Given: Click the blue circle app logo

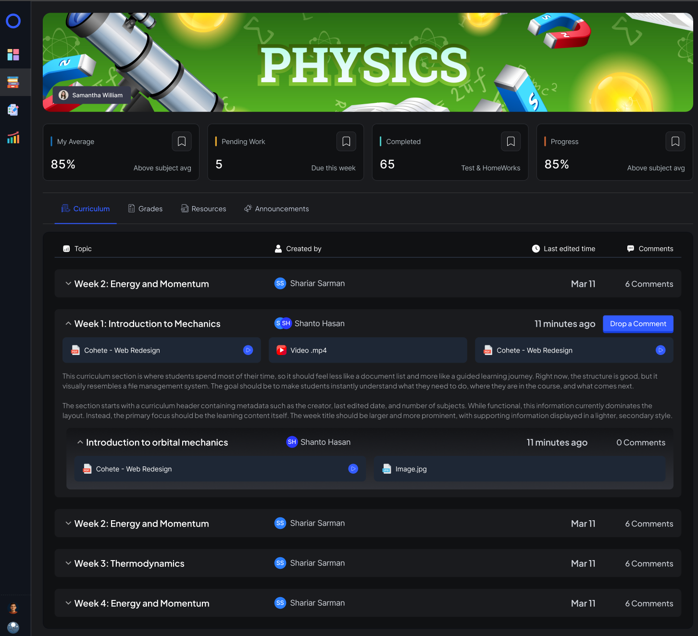Looking at the screenshot, I should [13, 21].
